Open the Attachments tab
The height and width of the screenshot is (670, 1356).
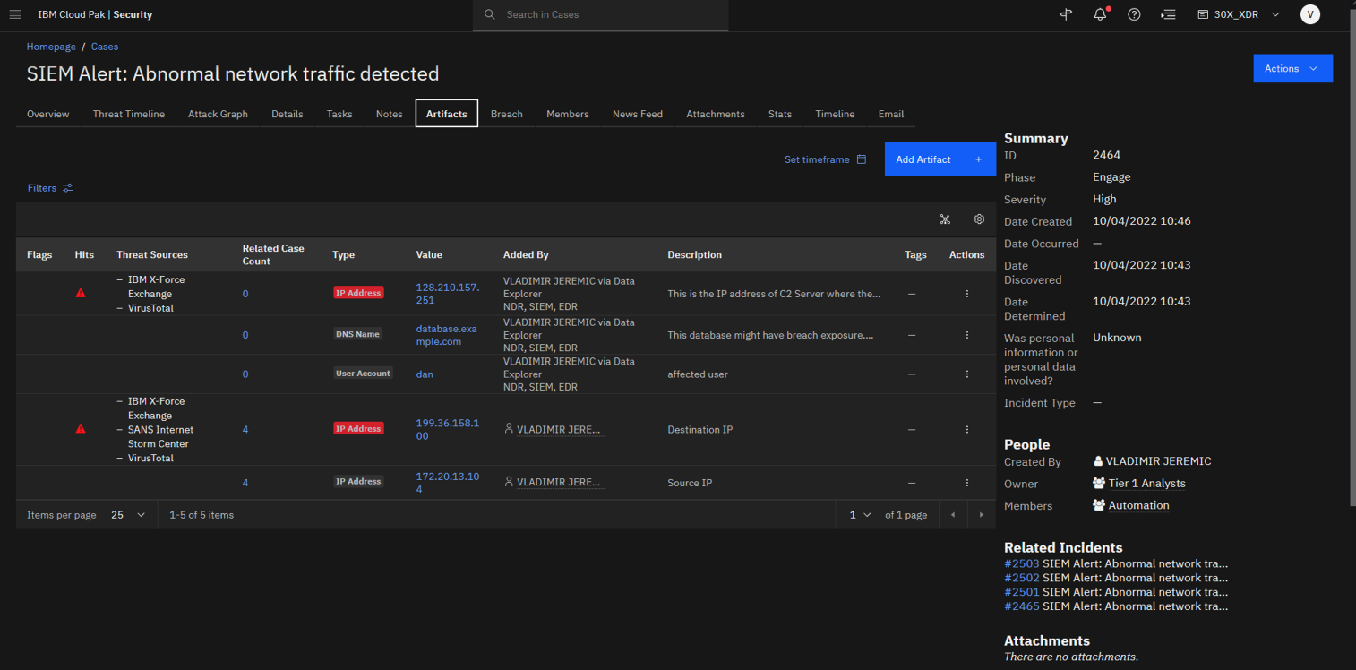pos(716,114)
